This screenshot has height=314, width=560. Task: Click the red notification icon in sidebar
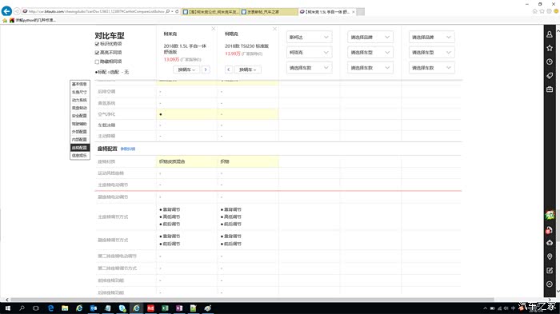pos(550,230)
